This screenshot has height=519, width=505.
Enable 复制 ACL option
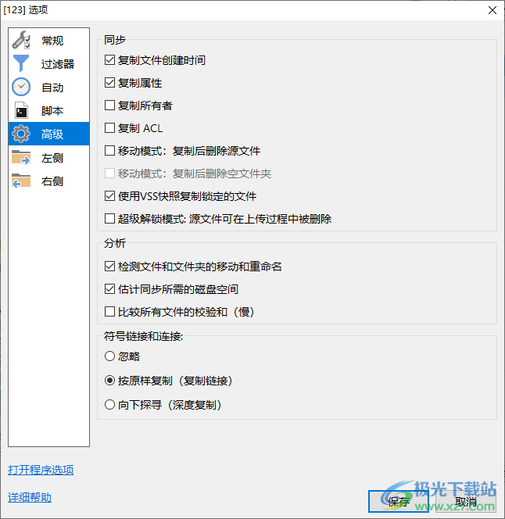[x=109, y=127]
